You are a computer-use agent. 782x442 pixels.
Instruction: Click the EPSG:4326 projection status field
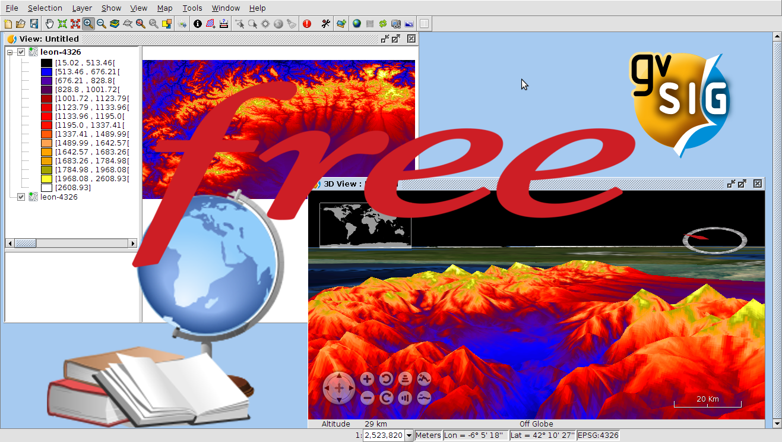598,435
